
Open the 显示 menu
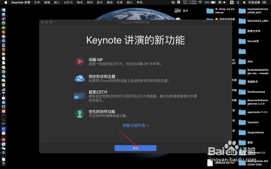pyautogui.click(x=100, y=2)
